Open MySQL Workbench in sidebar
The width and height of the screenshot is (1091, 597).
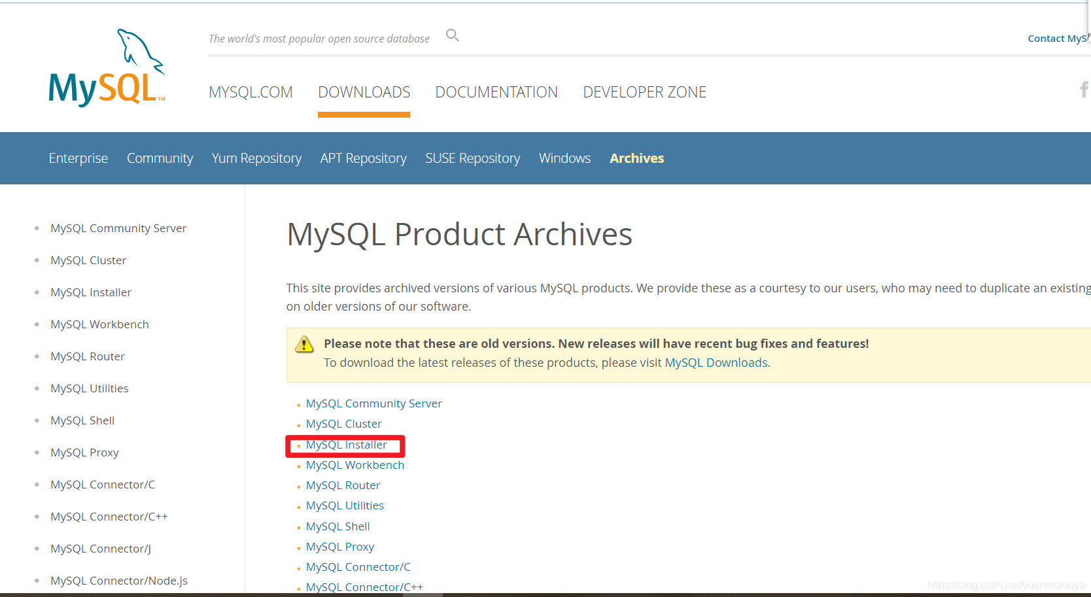point(99,324)
